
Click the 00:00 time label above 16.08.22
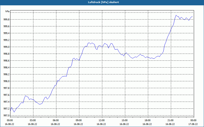click(10, 120)
